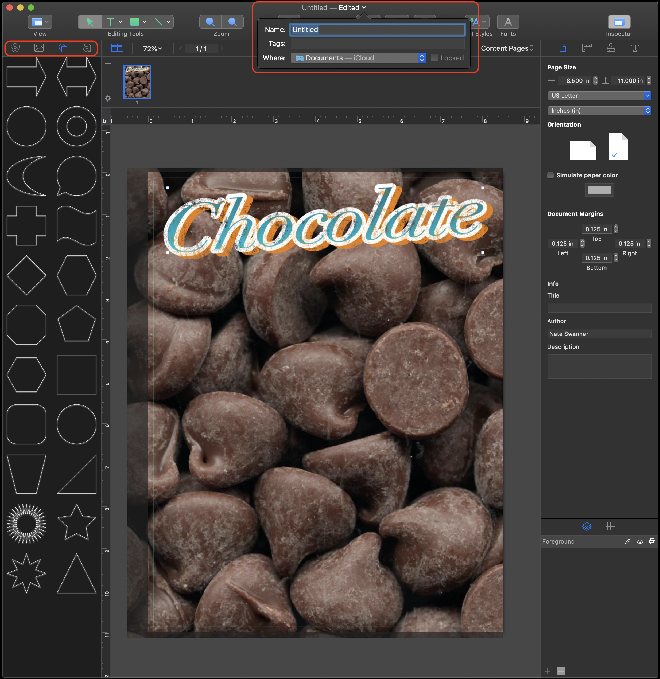
Task: Open the page size dropdown
Action: point(600,95)
